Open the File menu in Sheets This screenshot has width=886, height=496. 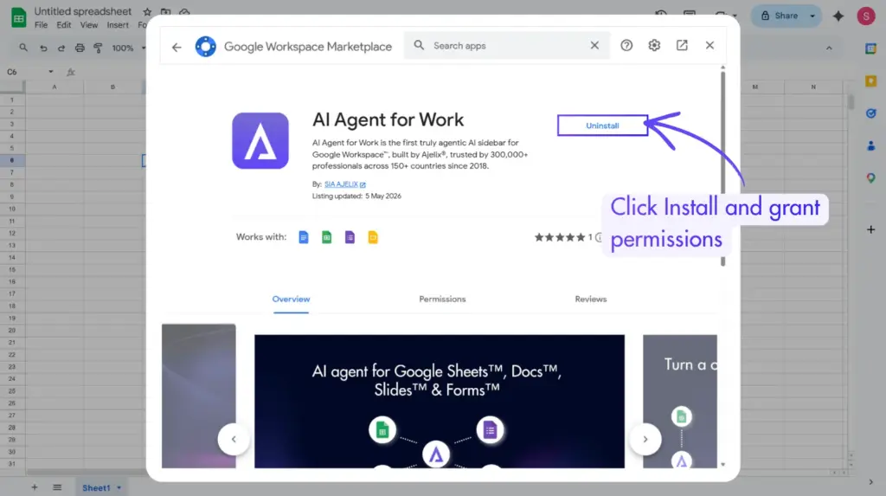[x=41, y=25]
